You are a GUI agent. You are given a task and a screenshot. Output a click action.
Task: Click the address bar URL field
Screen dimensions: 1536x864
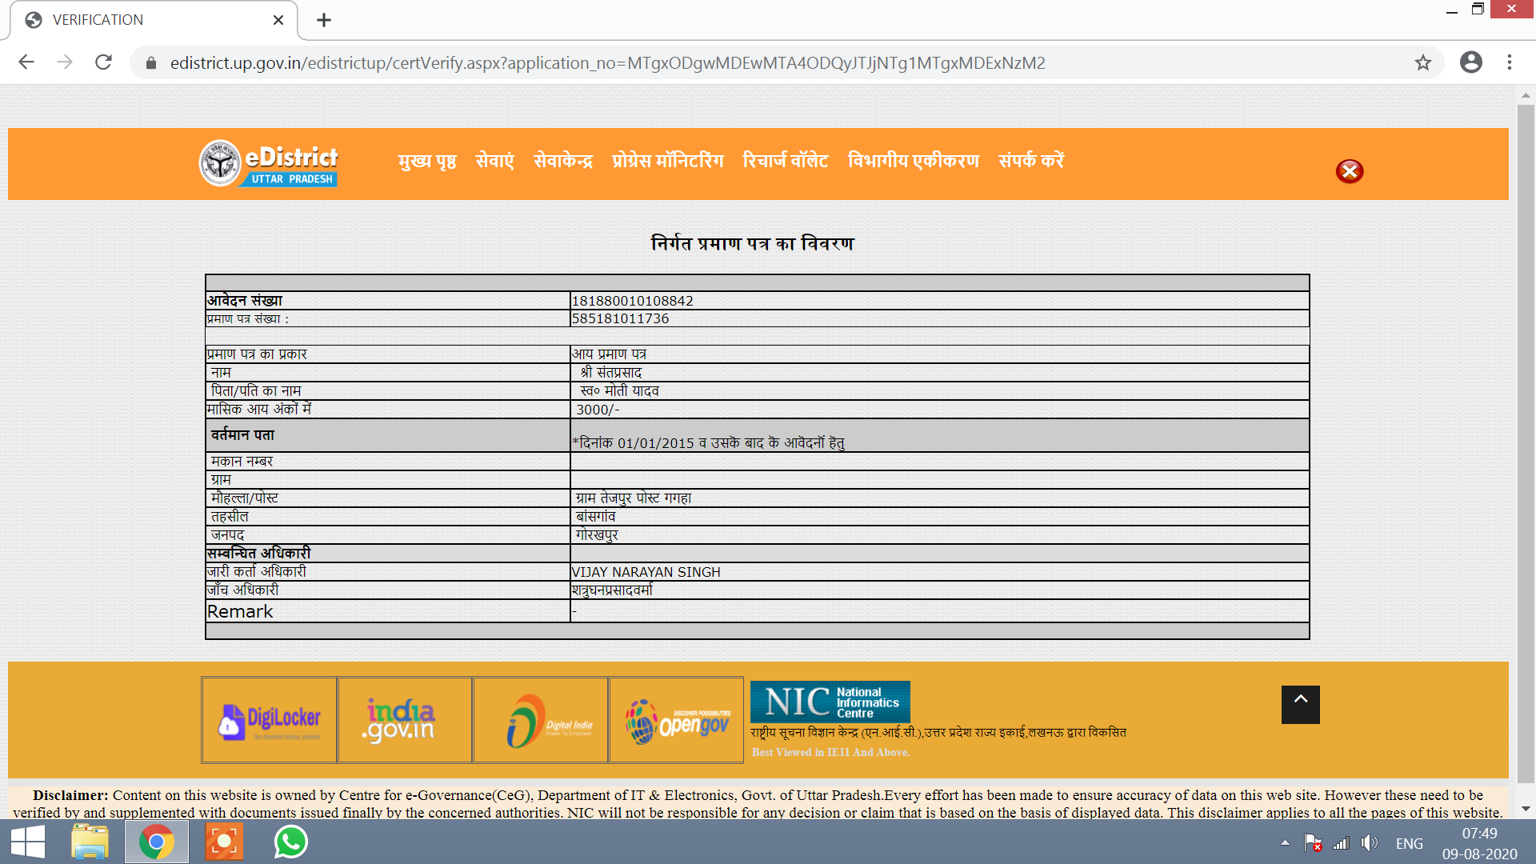coord(608,62)
